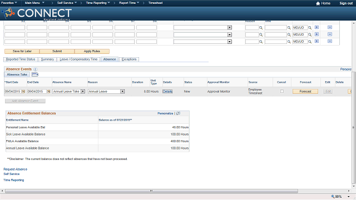Tick the Cancel checkbox for Annual Leave
This screenshot has width=356, height=200.
tap(282, 91)
